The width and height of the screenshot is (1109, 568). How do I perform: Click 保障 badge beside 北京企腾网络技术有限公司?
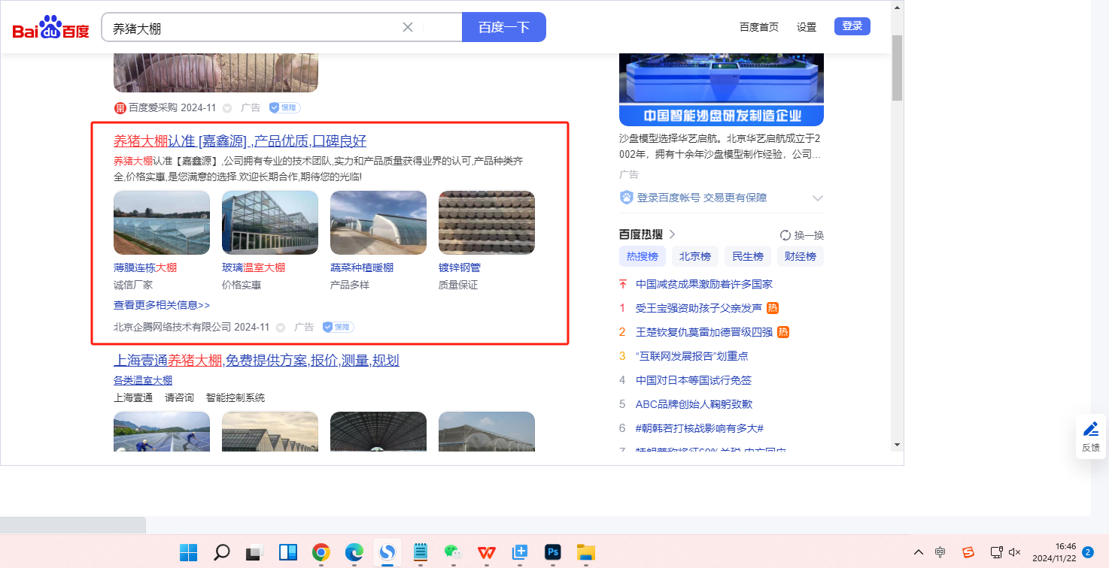point(338,328)
